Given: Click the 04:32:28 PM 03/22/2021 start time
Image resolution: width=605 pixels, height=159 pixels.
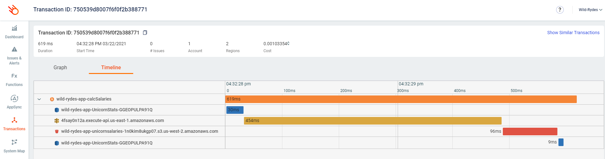Looking at the screenshot, I should pos(101,44).
